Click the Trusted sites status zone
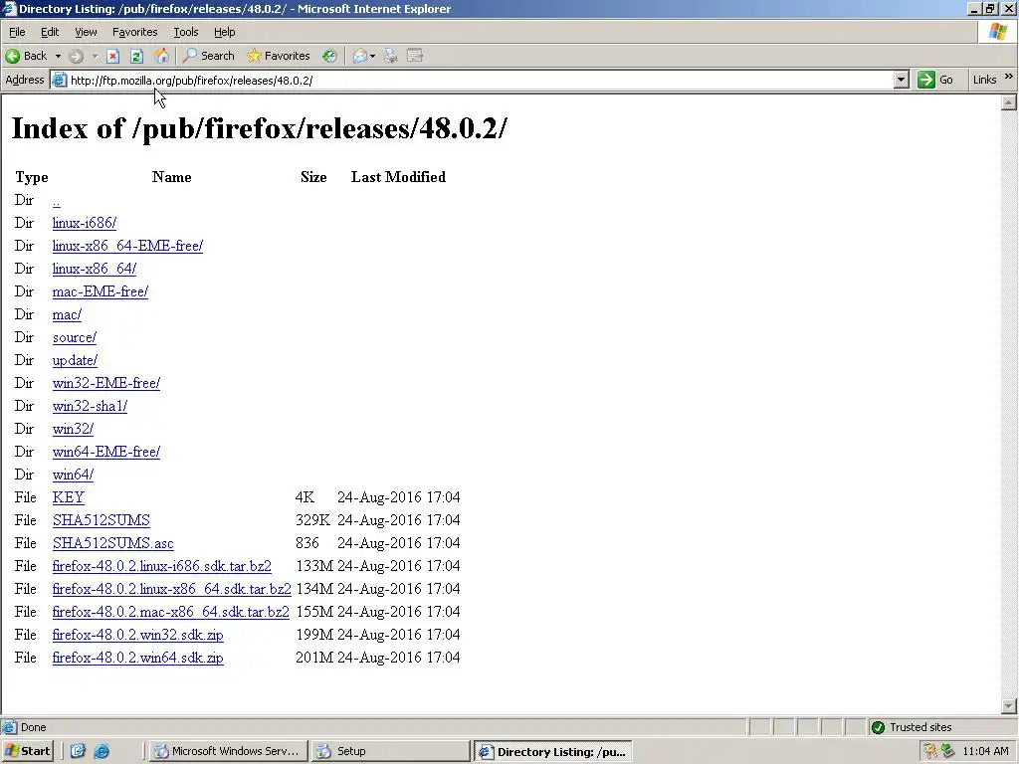Screen dimensions: 1019x764 (912, 727)
